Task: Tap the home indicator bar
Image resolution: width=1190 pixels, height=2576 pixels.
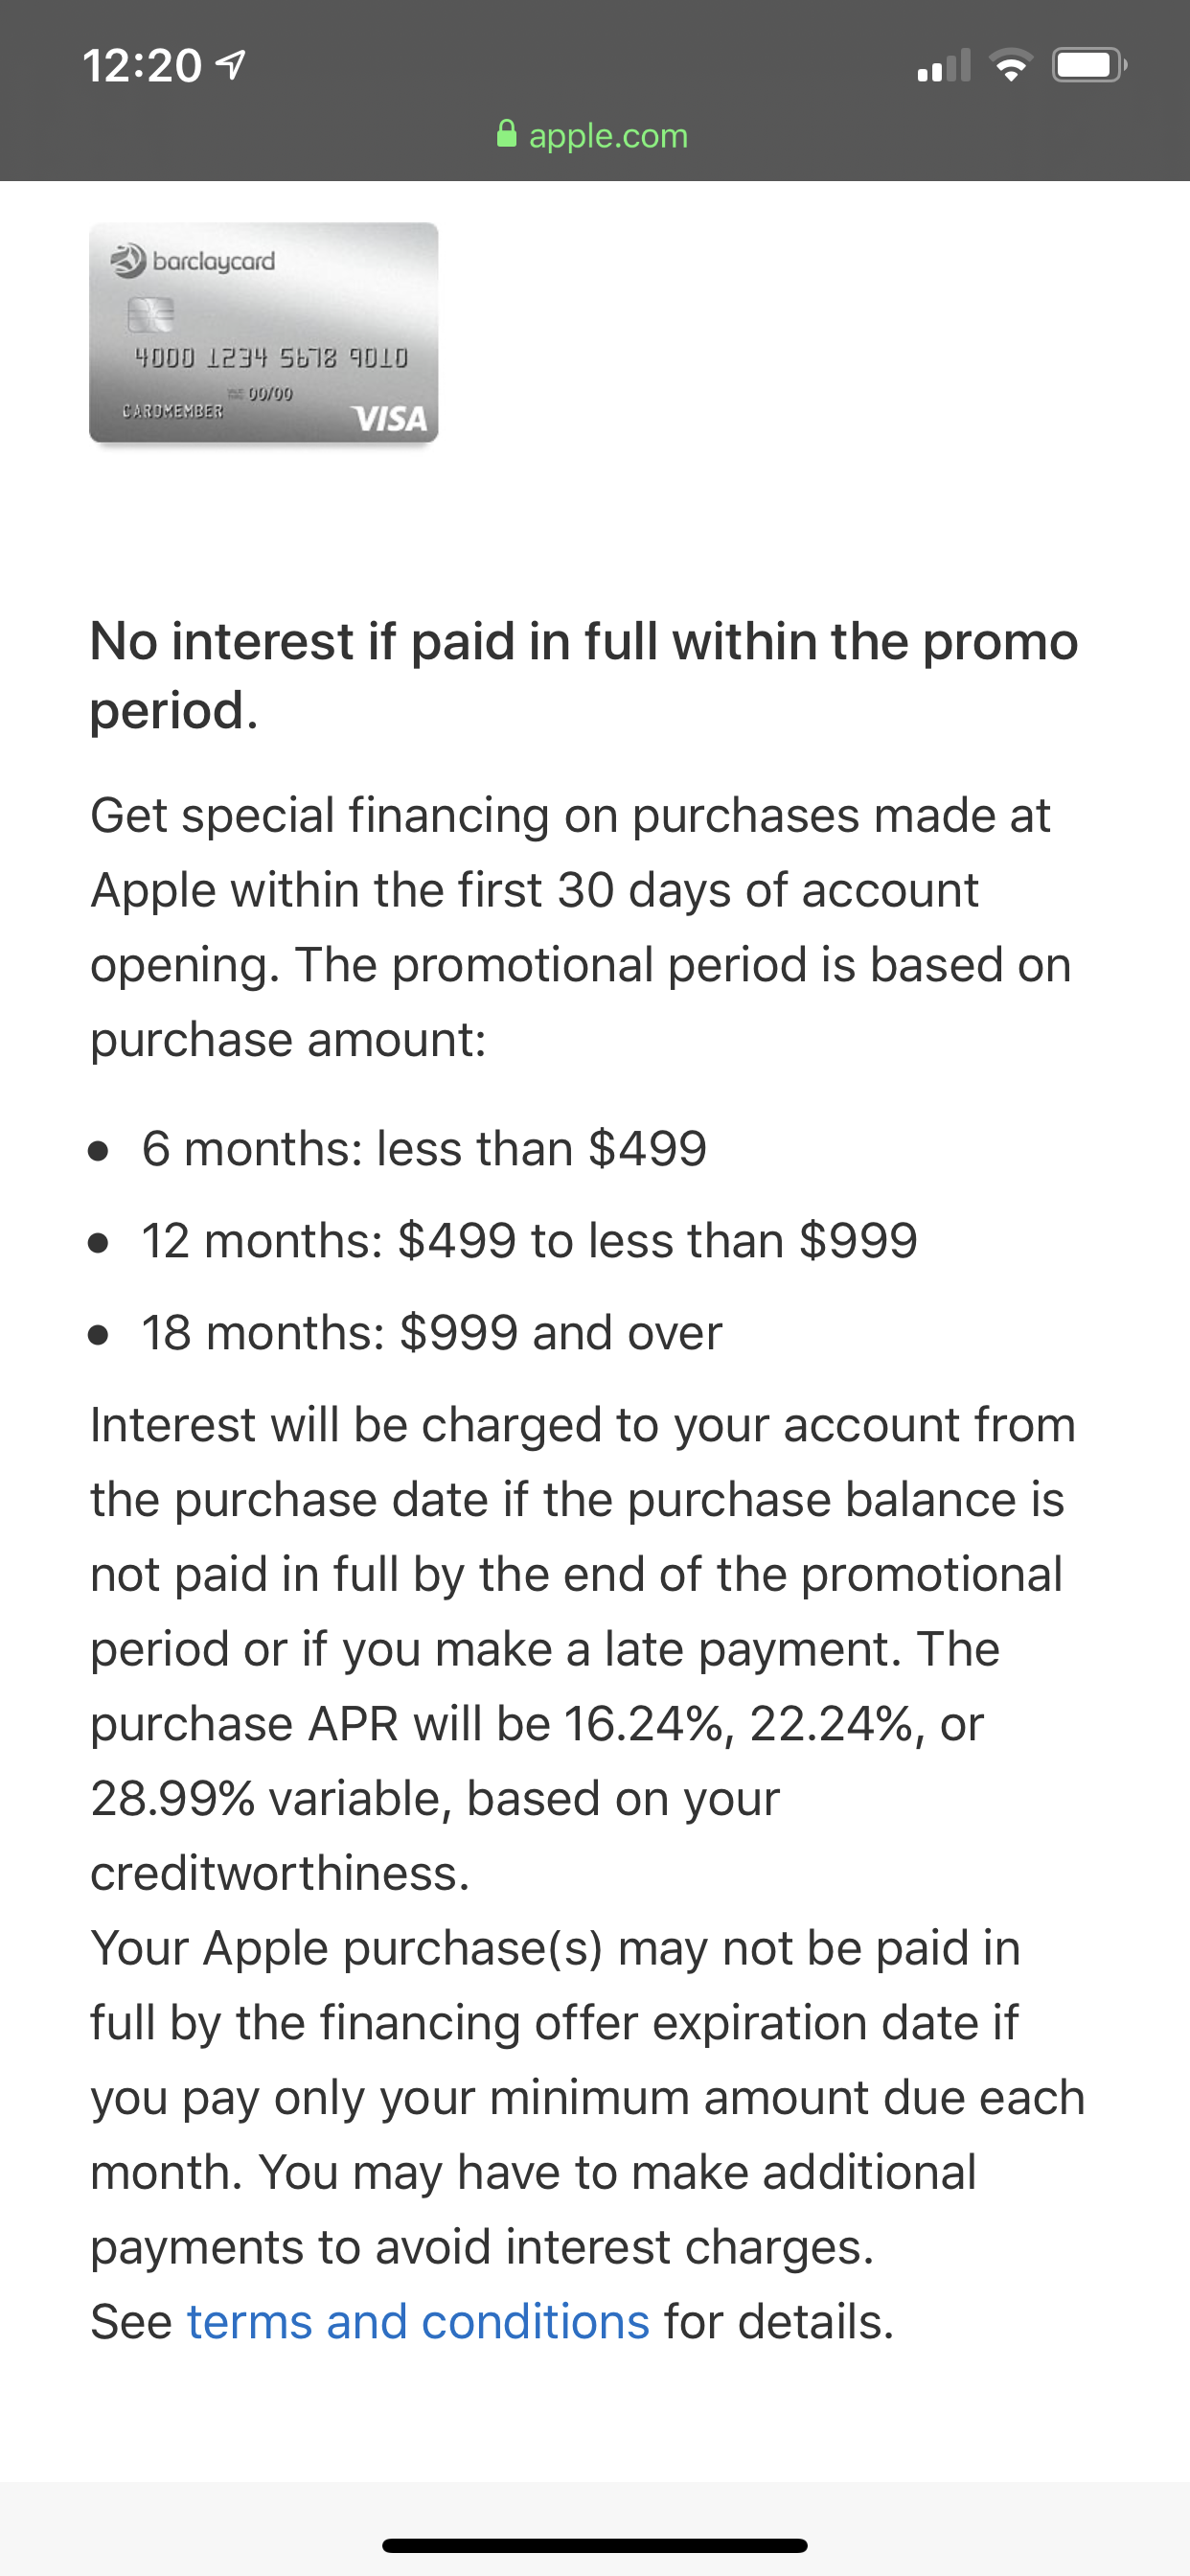Action: pos(595,2545)
